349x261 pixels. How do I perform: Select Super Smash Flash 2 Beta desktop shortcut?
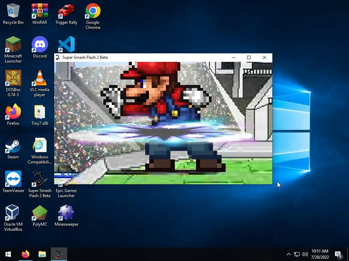[x=40, y=185]
